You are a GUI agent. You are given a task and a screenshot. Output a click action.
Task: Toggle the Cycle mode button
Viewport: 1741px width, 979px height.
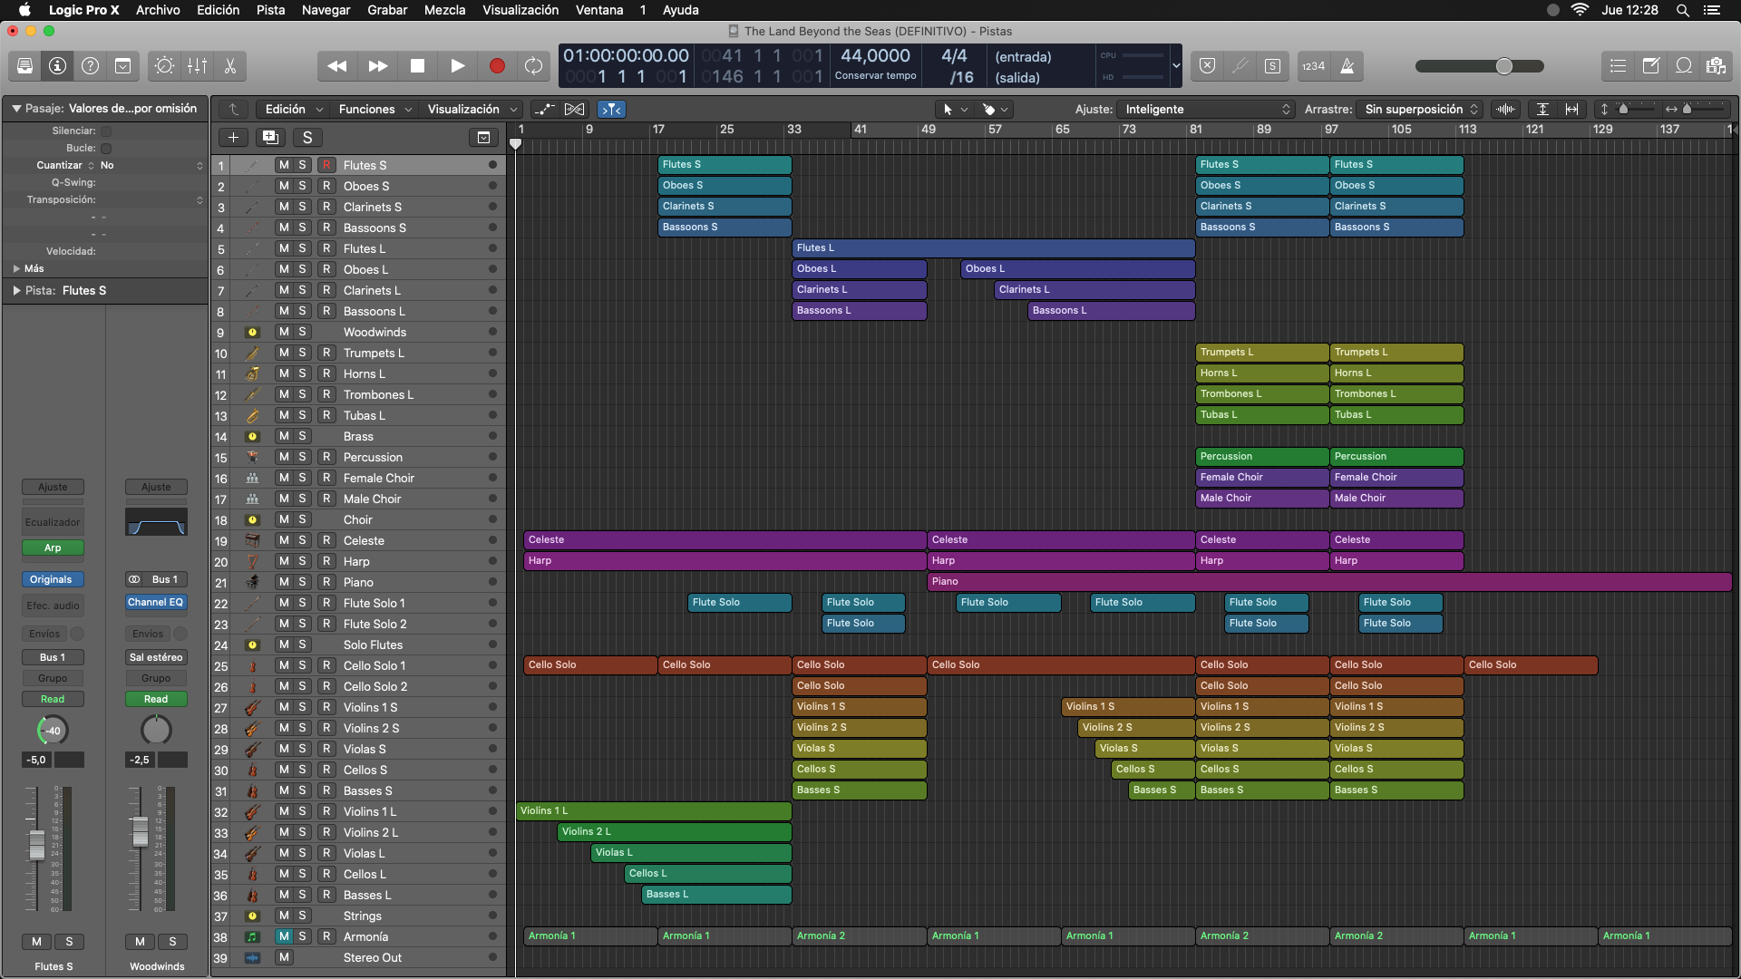click(534, 66)
